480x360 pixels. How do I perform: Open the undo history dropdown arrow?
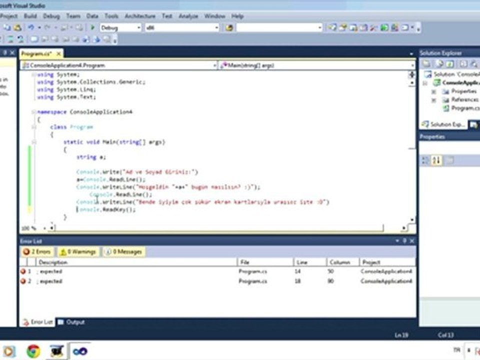(x=39, y=28)
